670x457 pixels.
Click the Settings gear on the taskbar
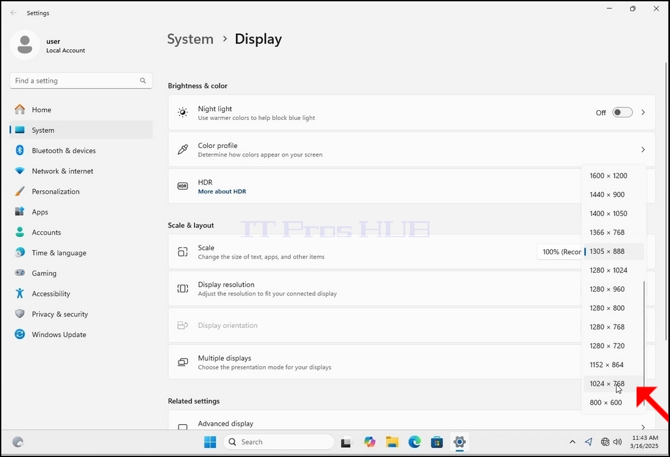(x=459, y=442)
